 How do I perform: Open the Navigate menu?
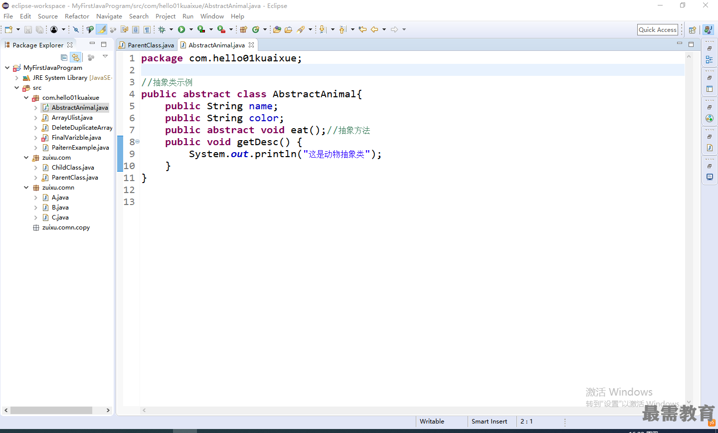(x=109, y=16)
